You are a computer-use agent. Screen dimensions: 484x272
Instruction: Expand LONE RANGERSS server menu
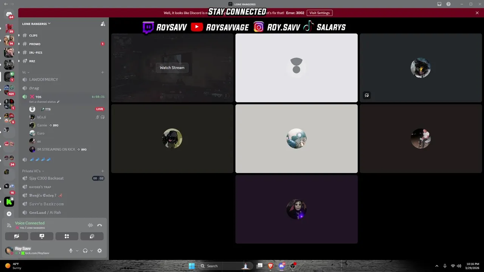click(x=36, y=24)
